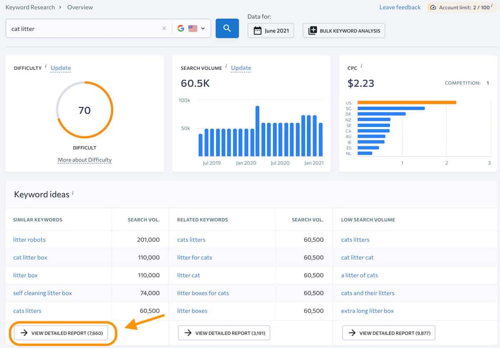Click the Keyword ideas info icon
Image resolution: width=500 pixels, height=348 pixels.
[x=73, y=193]
